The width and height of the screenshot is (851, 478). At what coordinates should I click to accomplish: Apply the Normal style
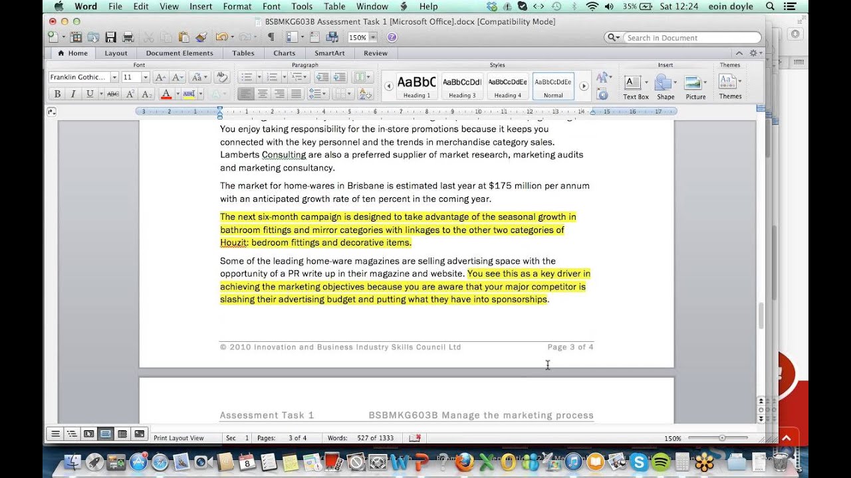[553, 86]
